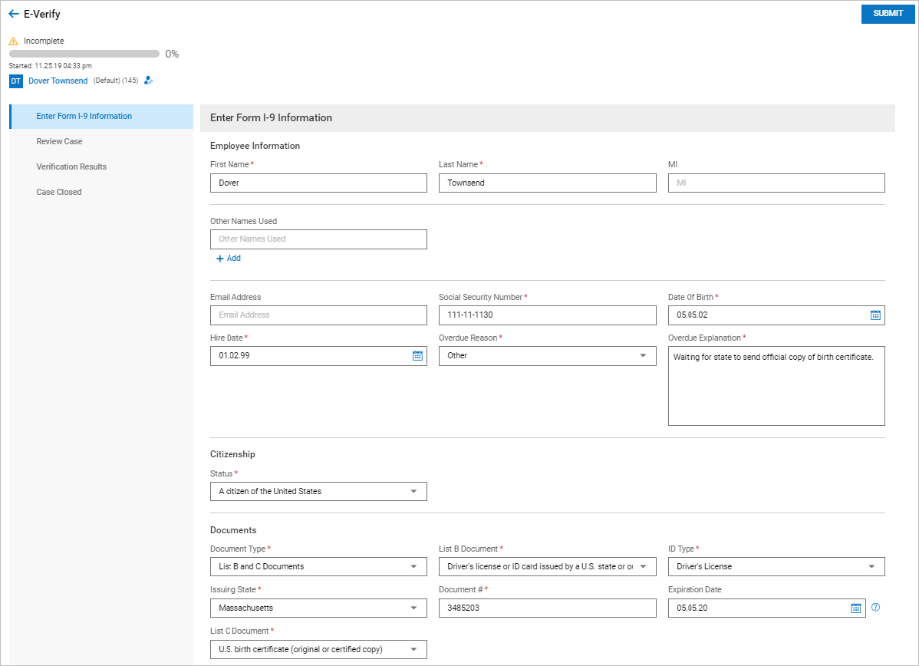Click the back arrow next to E-Verify
This screenshot has height=666, width=919.
pos(13,14)
